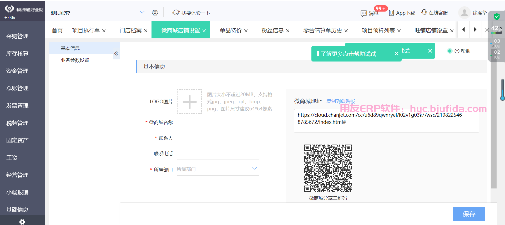This screenshot has height=225, width=505.
Task: Open 小畅报销 in the sidebar
Action: point(17,192)
